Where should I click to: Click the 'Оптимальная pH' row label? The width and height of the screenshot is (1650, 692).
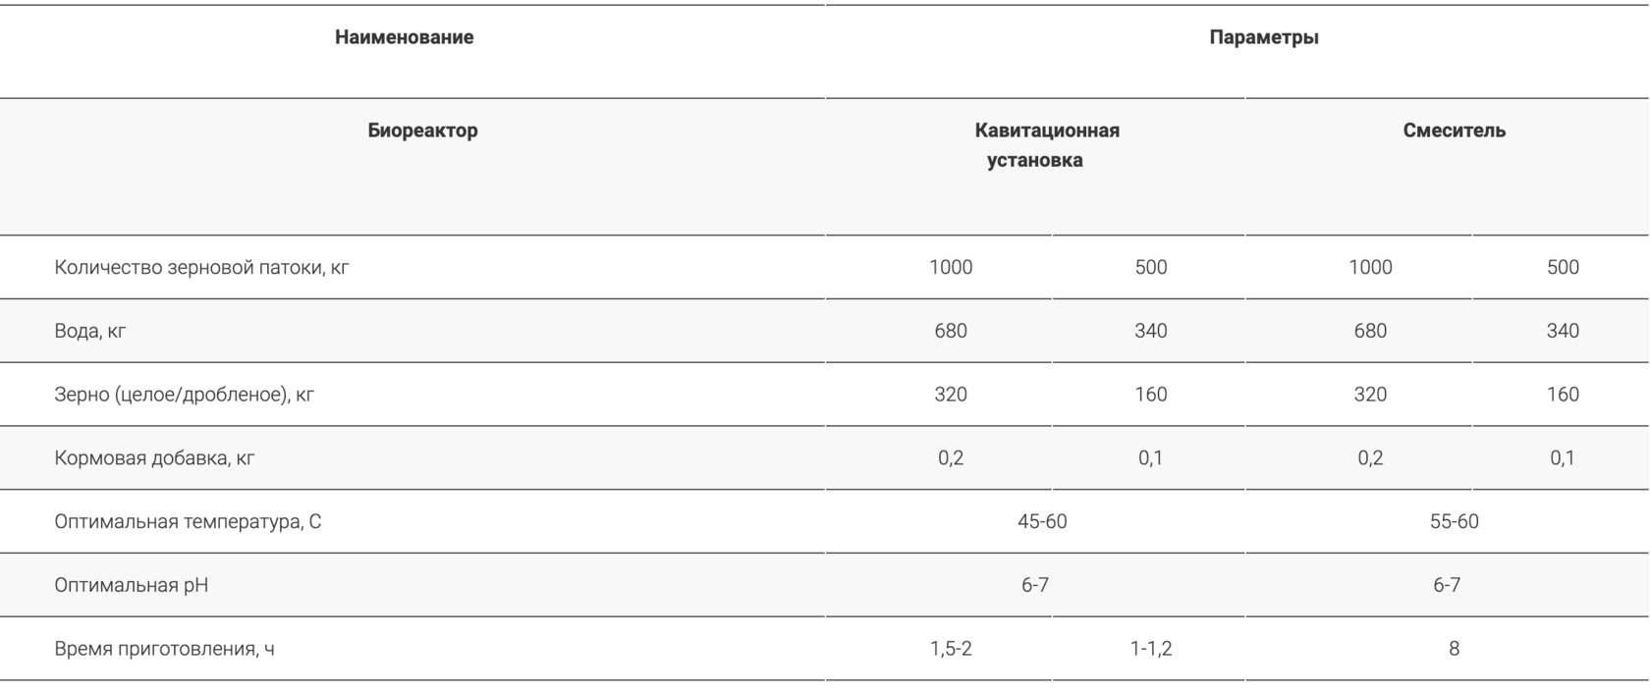132,585
